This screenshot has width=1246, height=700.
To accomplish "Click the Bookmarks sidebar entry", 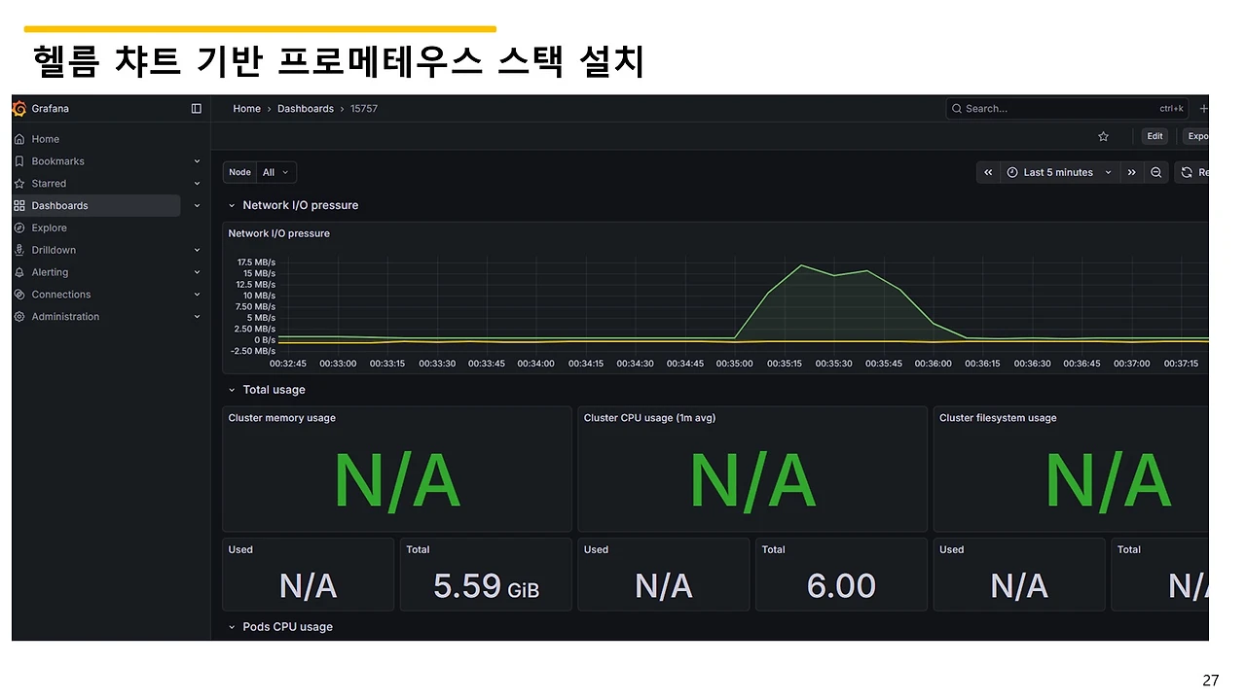I will click(56, 160).
